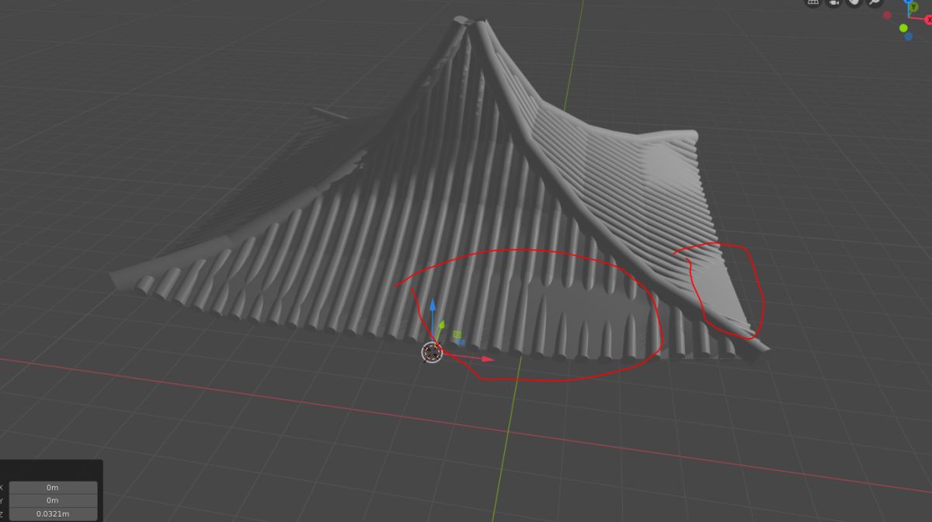Click the green Y move arrow tip
Image resolution: width=932 pixels, height=522 pixels.
(x=441, y=325)
